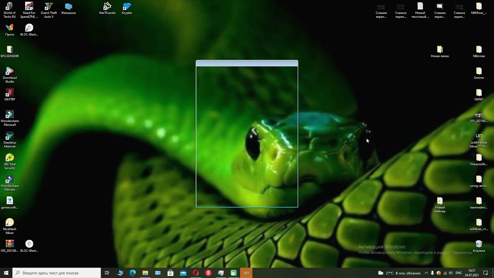Click the weather widget showing 27°C
The width and height of the screenshot is (494, 278).
(x=399, y=273)
